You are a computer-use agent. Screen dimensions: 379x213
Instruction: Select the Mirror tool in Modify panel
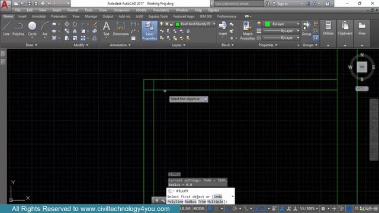click(75, 31)
